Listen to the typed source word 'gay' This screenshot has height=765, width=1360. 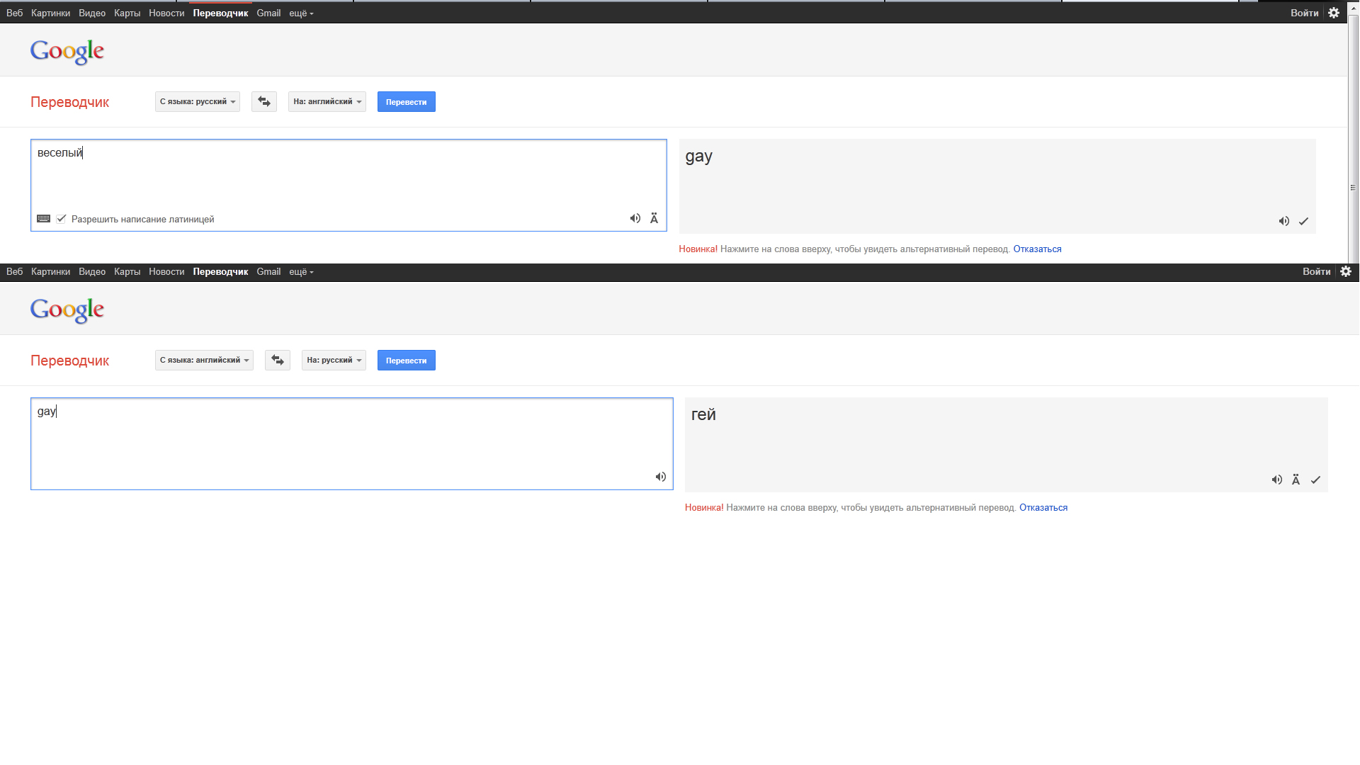(660, 477)
